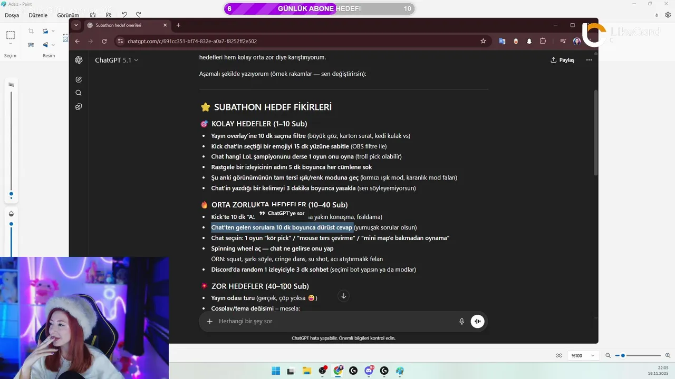Click the ChatGPT'ye sor popup button

click(282, 213)
